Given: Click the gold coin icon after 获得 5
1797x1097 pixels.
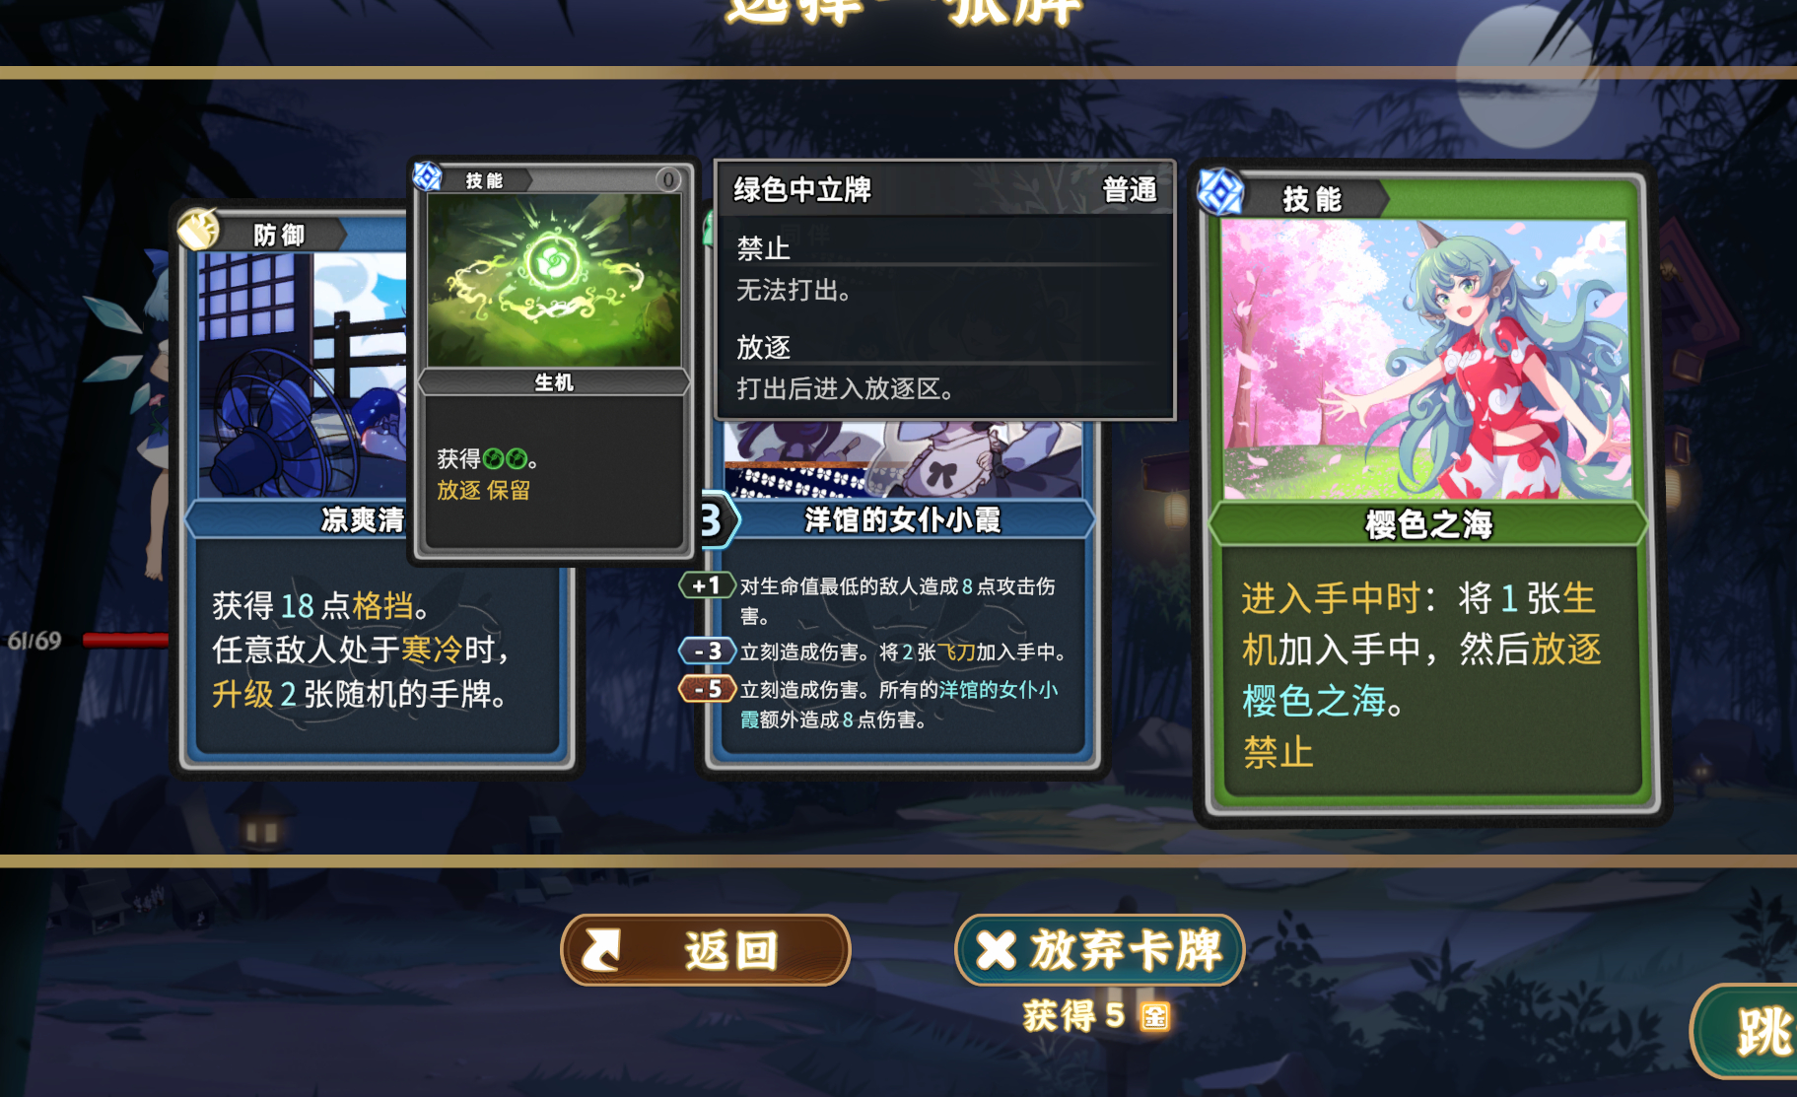Looking at the screenshot, I should pyautogui.click(x=1155, y=1015).
